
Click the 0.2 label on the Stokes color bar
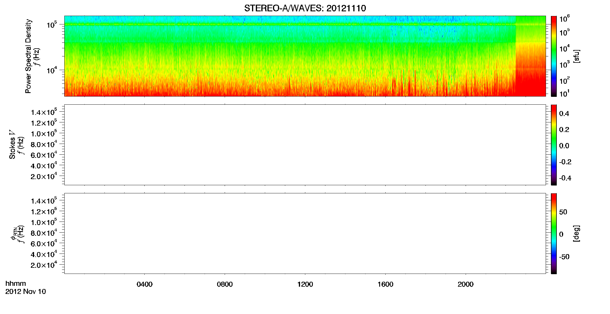tap(564, 130)
